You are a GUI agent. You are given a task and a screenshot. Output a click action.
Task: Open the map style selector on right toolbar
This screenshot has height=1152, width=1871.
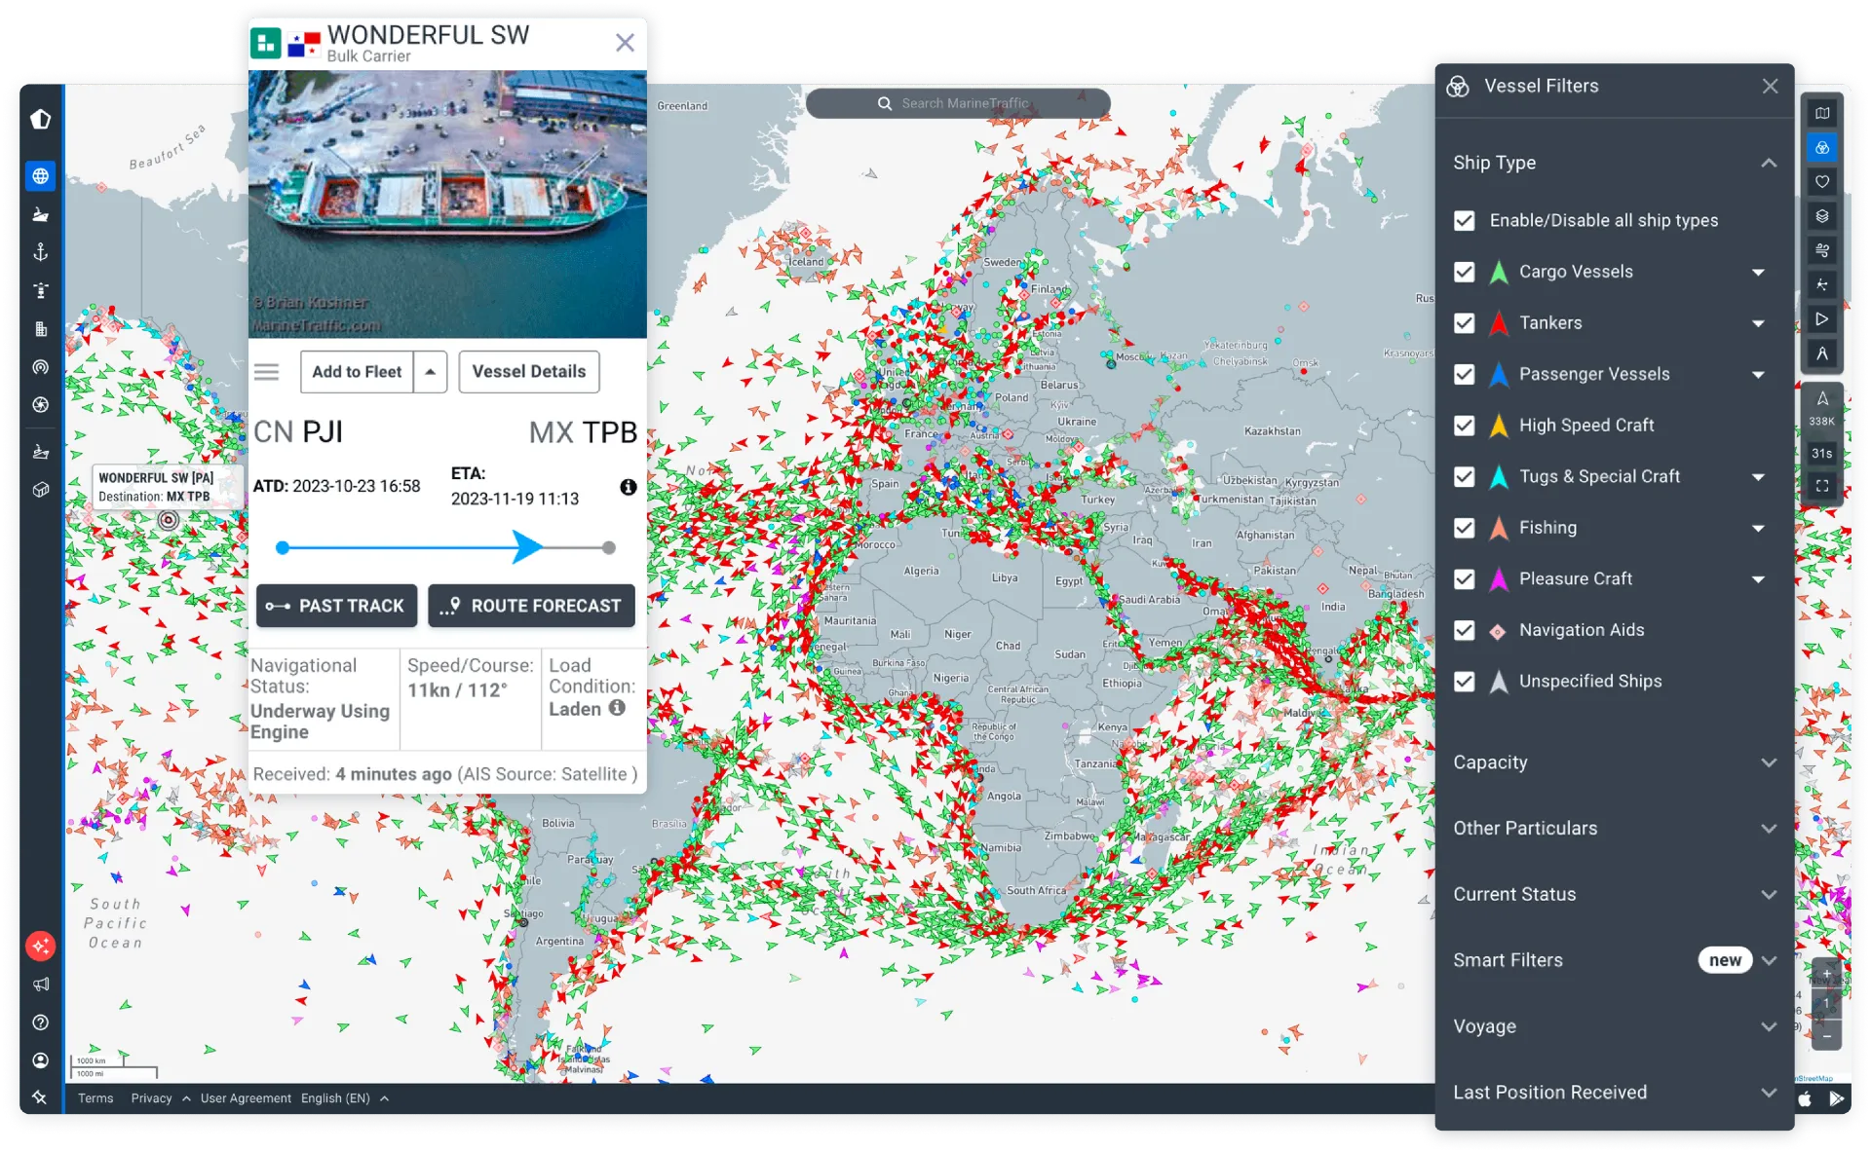coord(1823,112)
